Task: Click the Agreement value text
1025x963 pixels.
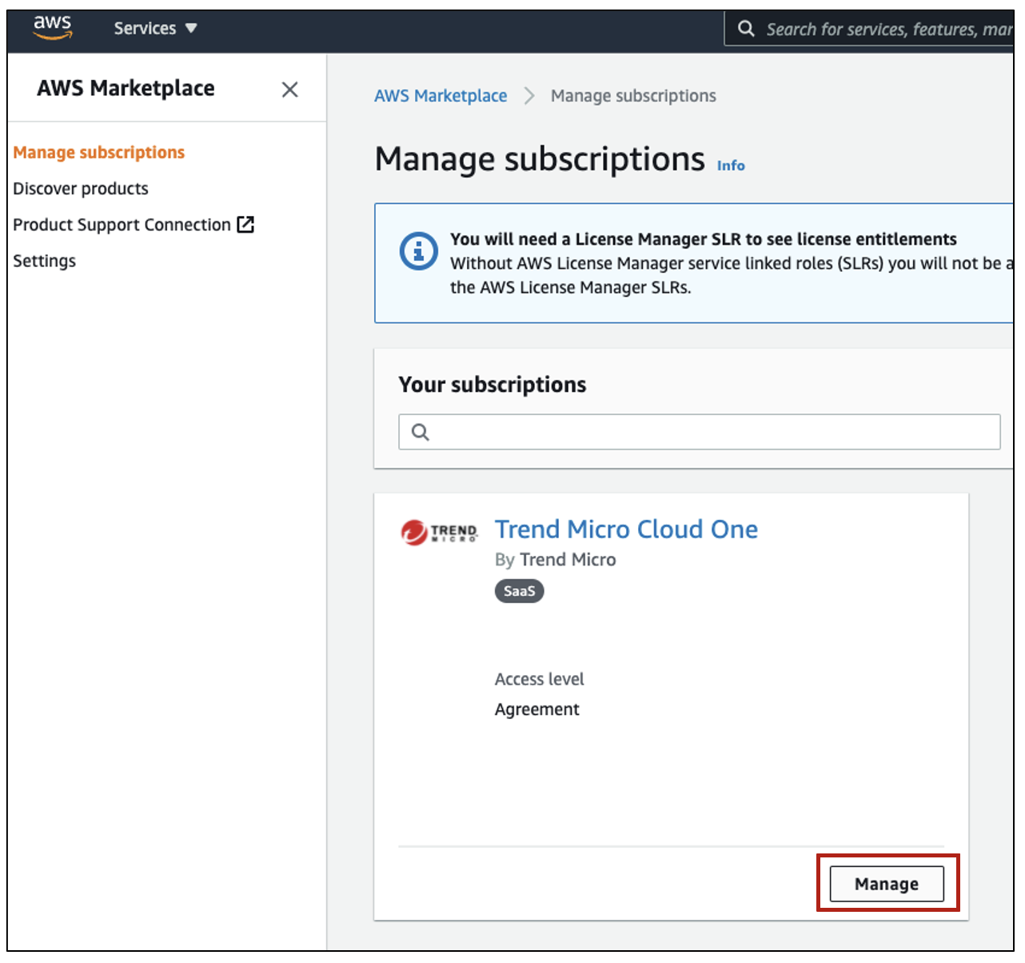Action: [x=537, y=709]
